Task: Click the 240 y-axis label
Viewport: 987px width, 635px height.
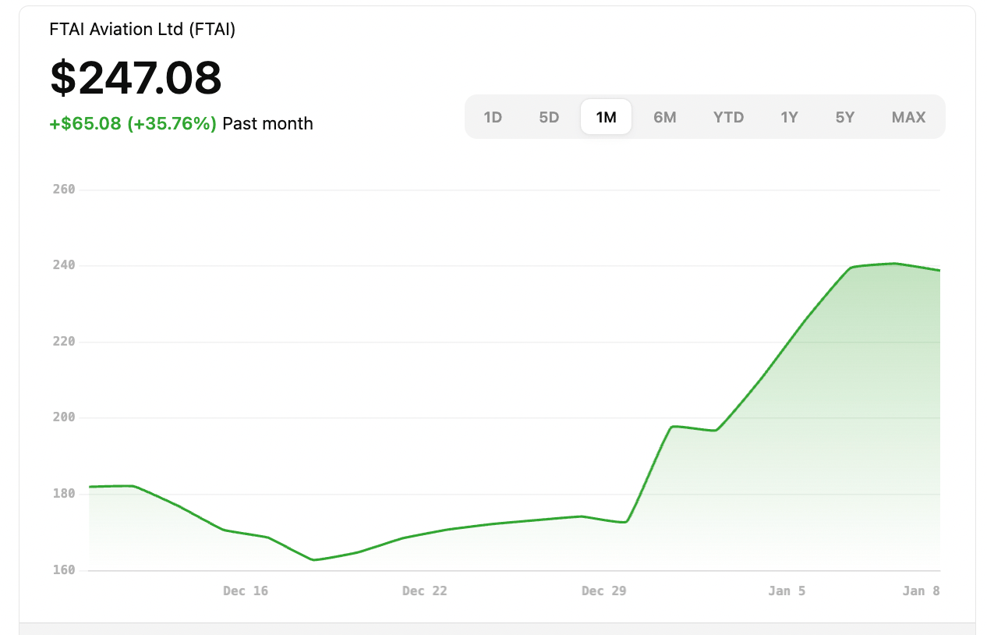Action: click(65, 265)
